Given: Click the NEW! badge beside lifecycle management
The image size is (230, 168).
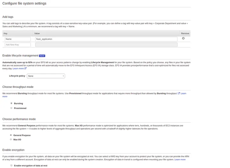Looking at the screenshot, I should (42, 55).
